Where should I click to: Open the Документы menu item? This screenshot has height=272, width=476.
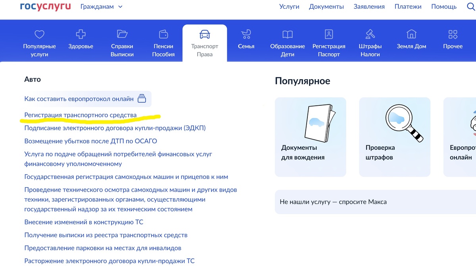click(326, 6)
